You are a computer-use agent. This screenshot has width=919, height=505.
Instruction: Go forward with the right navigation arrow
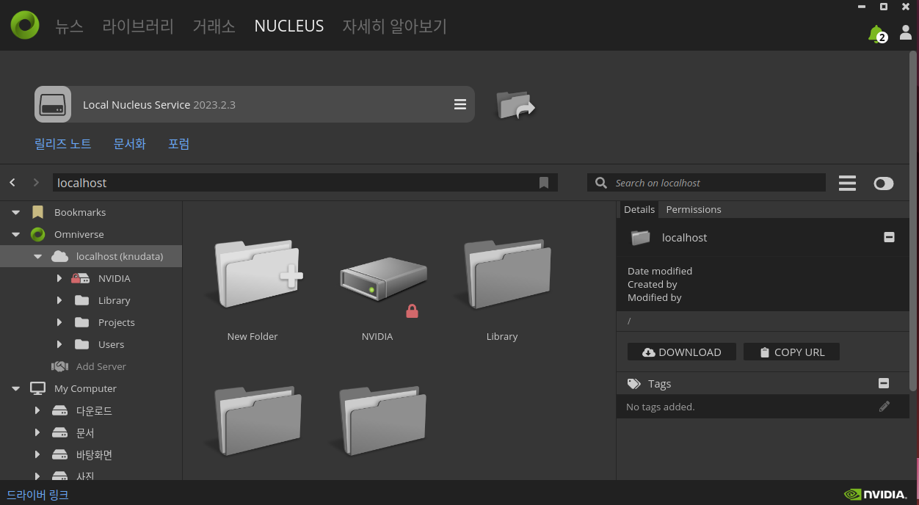point(36,182)
